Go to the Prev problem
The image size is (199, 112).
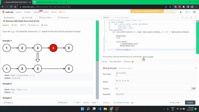[77, 103]
